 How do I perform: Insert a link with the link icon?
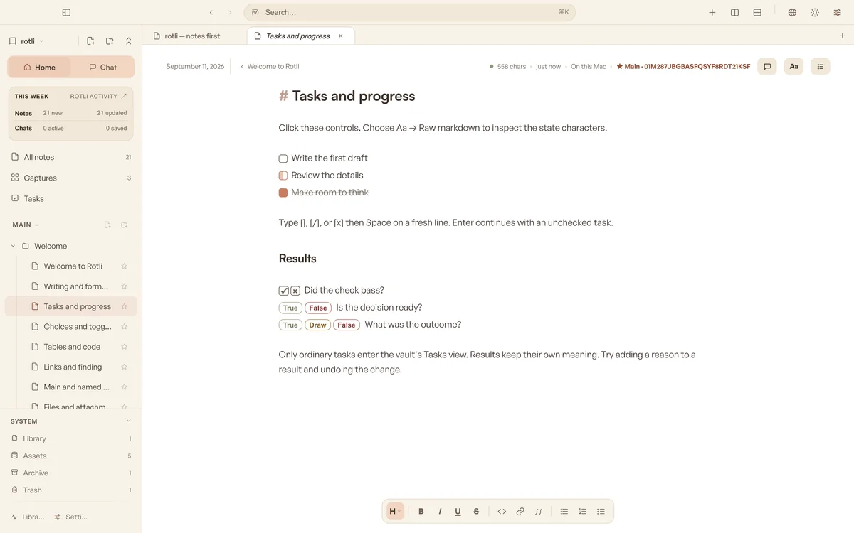tap(520, 511)
